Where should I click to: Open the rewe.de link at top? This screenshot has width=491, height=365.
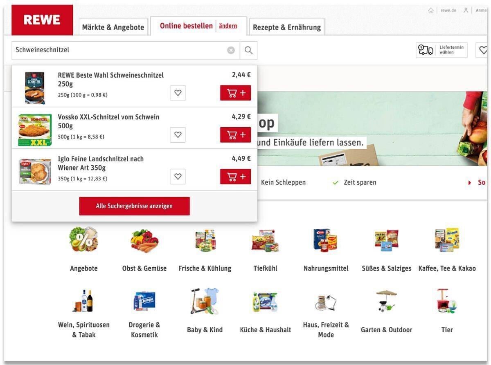tap(448, 11)
